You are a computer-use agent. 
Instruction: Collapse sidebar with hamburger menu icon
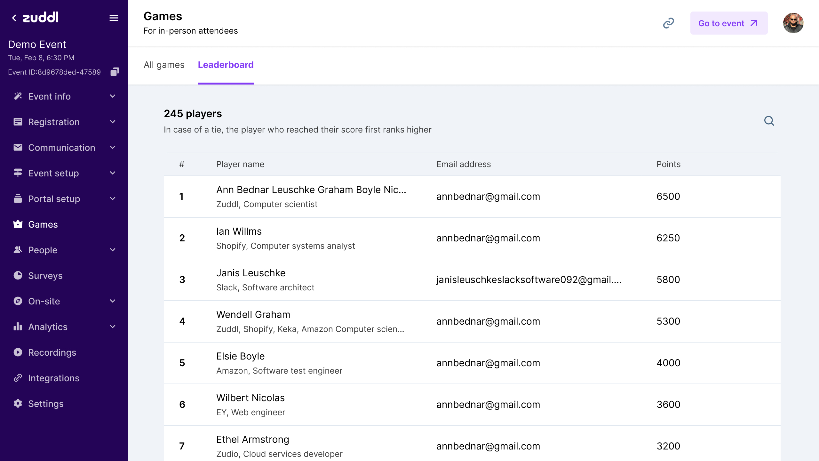tap(114, 18)
